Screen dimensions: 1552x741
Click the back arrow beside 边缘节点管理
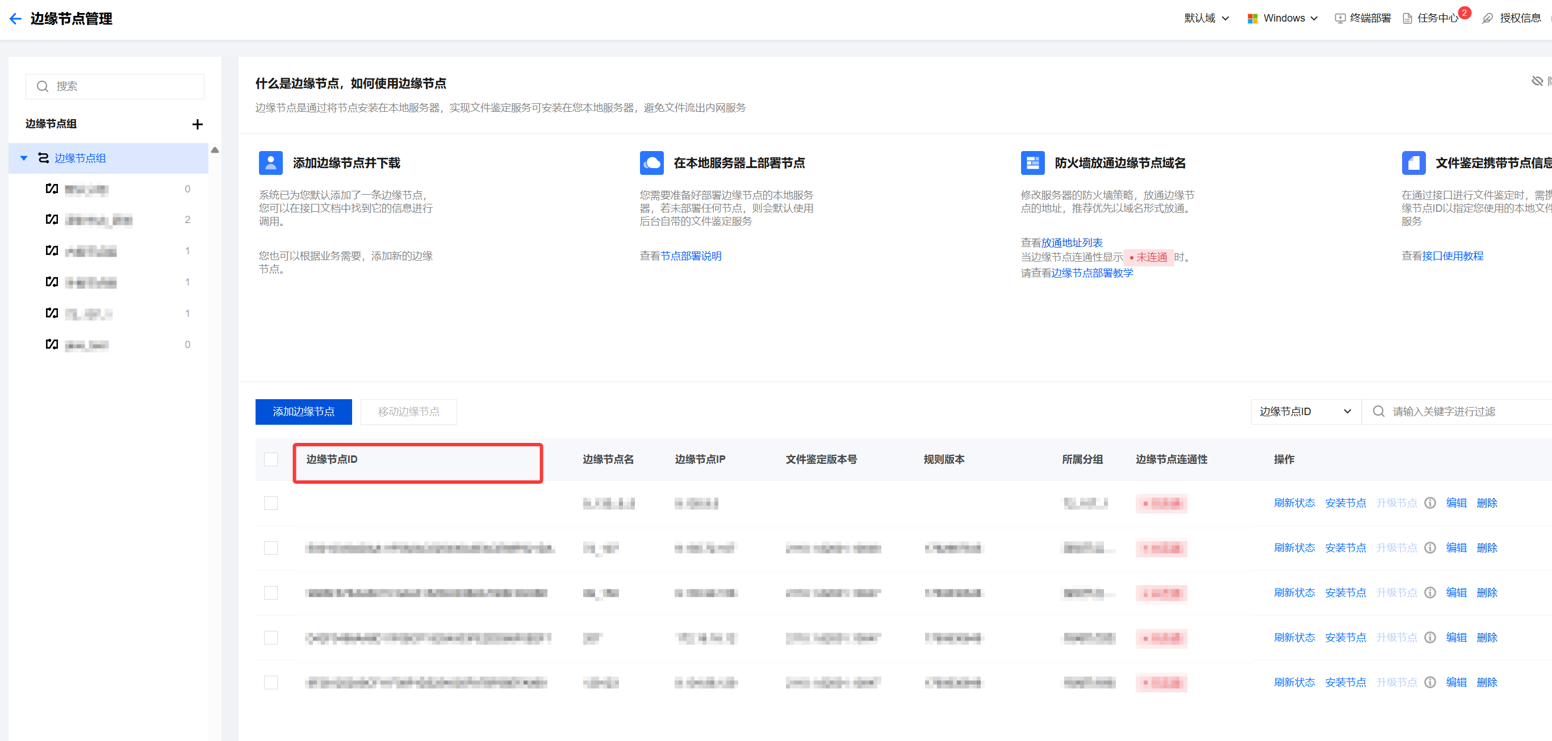pyautogui.click(x=16, y=19)
